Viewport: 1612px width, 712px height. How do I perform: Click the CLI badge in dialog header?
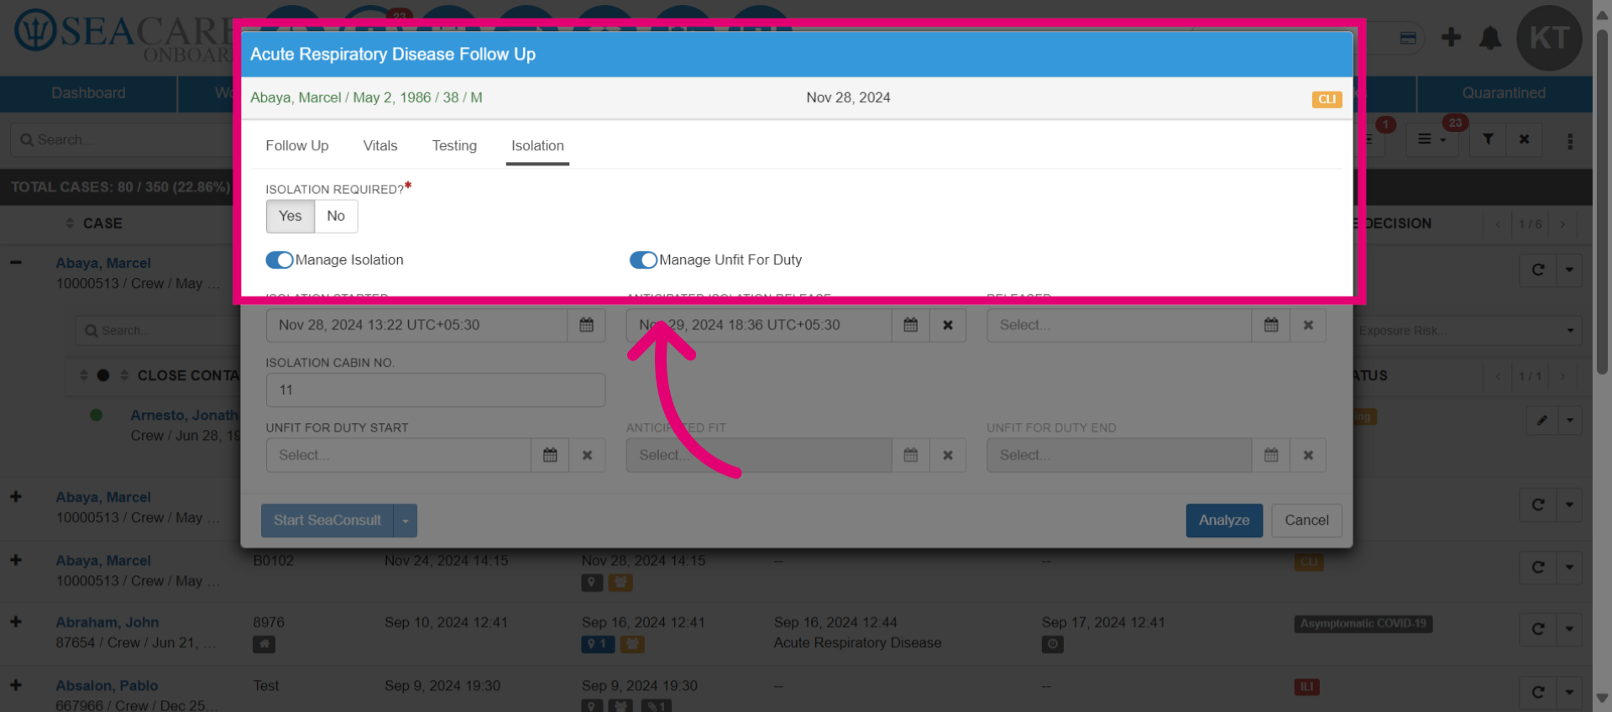point(1327,99)
